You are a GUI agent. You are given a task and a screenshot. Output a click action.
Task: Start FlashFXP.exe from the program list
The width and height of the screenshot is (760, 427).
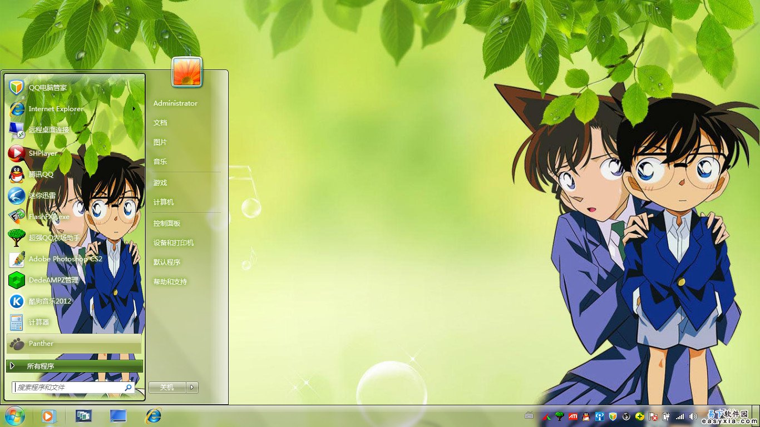pos(49,217)
